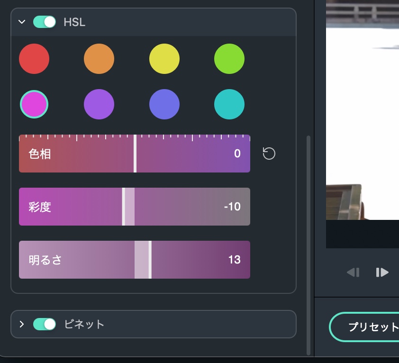The width and height of the screenshot is (399, 363).
Task: Click the hue reset icon
Action: pyautogui.click(x=269, y=154)
